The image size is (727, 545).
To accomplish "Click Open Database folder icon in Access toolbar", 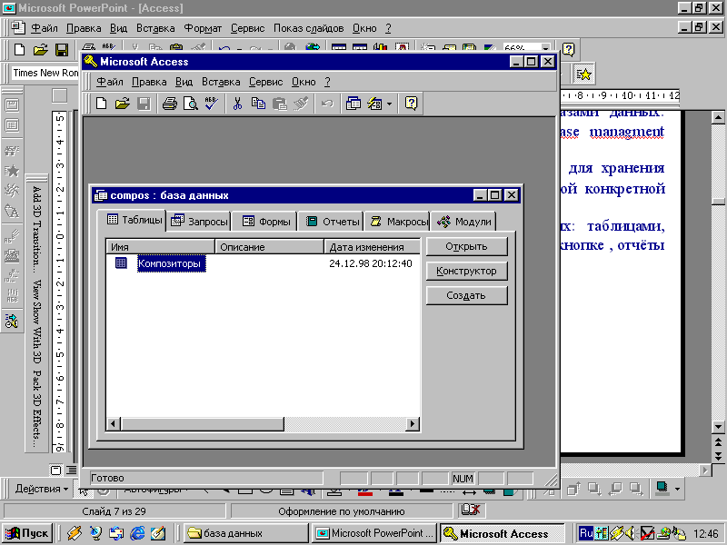I will tap(123, 103).
